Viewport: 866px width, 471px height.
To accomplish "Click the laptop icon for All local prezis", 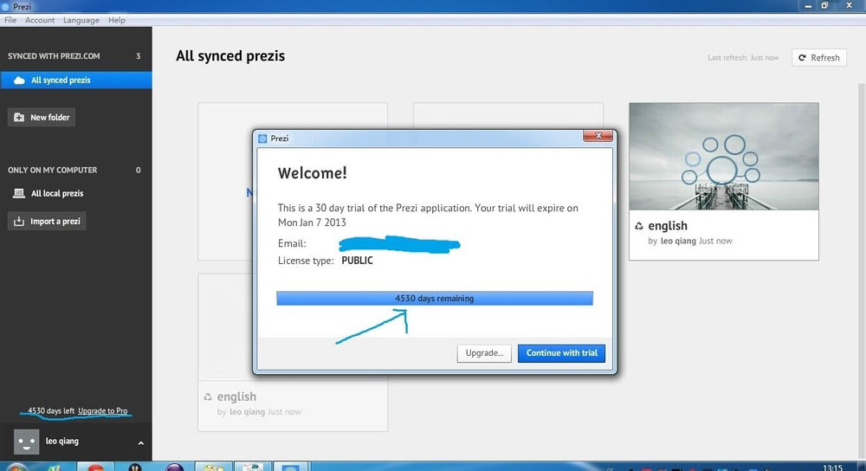I will [x=19, y=193].
